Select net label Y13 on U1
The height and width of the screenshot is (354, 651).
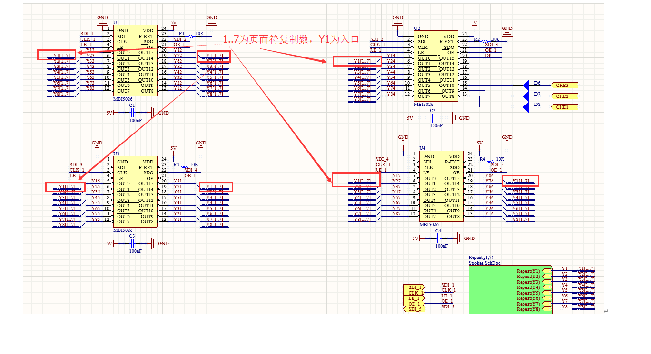tap(90, 50)
